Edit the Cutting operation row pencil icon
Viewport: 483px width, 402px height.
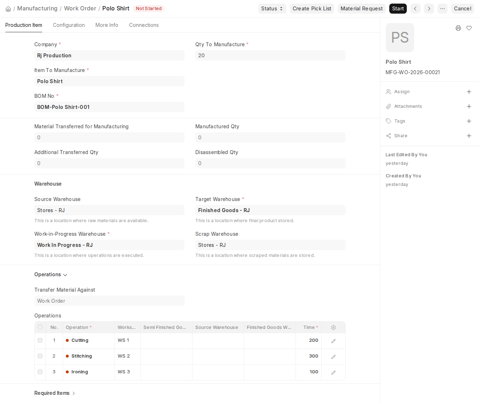pyautogui.click(x=333, y=341)
